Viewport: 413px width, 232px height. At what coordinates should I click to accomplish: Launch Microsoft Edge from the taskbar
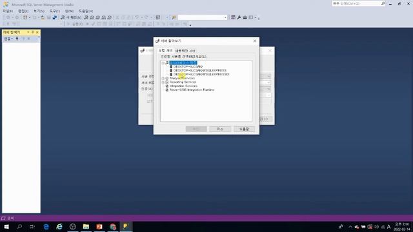pyautogui.click(x=46, y=226)
